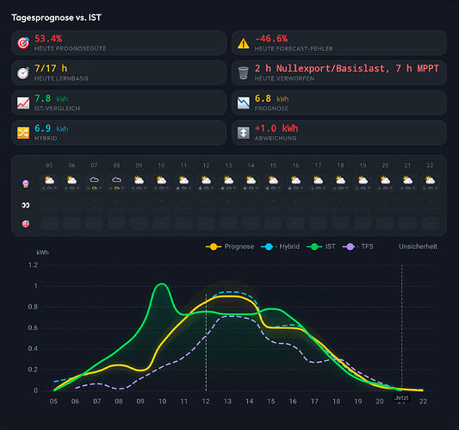Toggle the Hybrid series in the legend
This screenshot has width=459, height=430.
point(280,246)
